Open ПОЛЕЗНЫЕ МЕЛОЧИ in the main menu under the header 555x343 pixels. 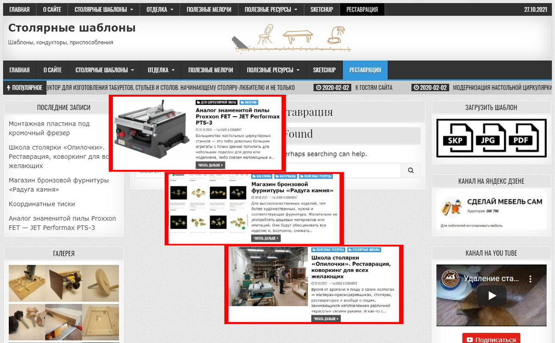[210, 70]
